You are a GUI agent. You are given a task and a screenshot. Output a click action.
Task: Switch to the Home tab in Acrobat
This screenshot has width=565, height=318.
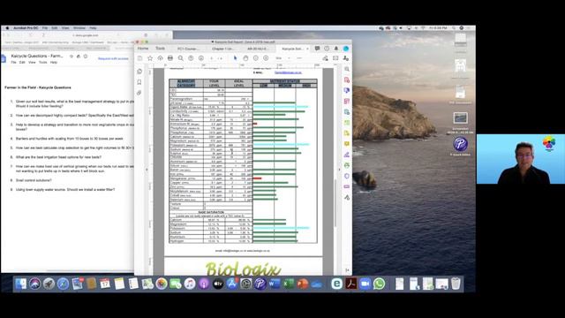coord(143,49)
